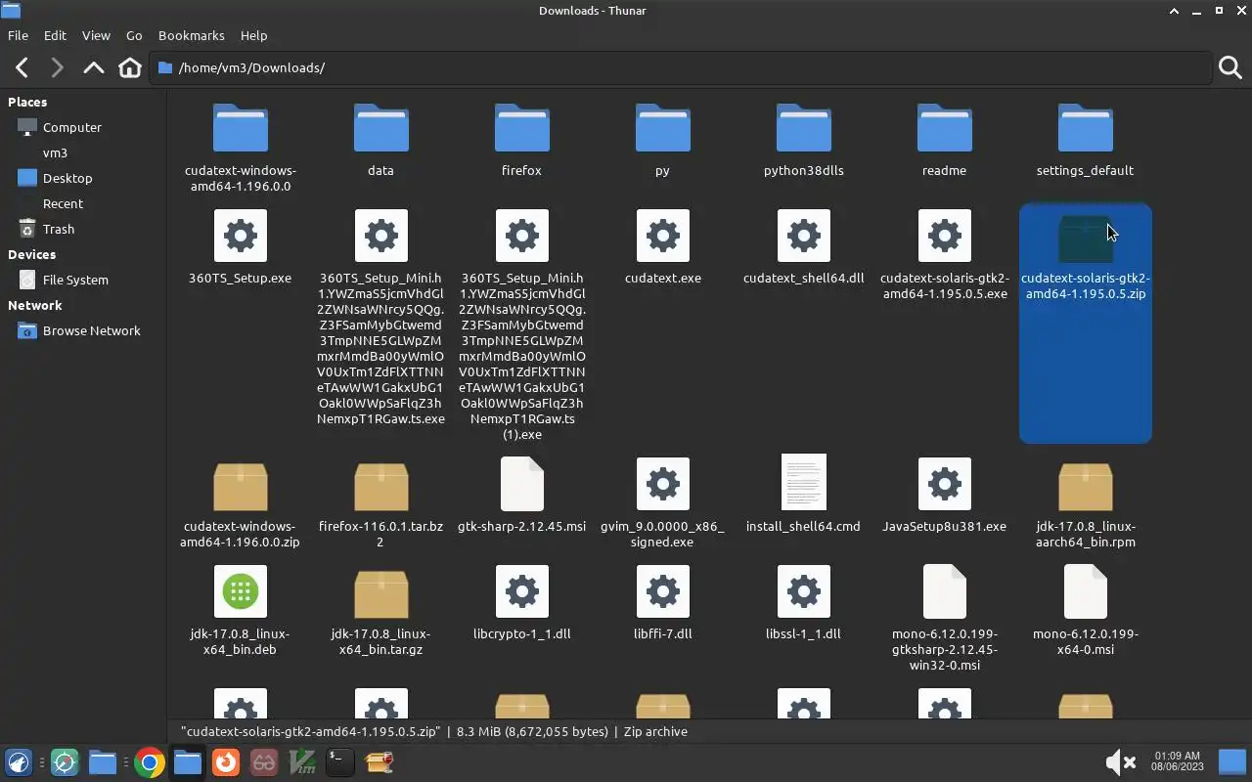Click the search magnifier icon

[1230, 67]
